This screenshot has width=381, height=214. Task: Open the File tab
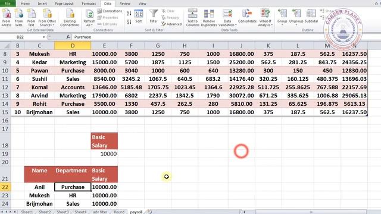8,4
